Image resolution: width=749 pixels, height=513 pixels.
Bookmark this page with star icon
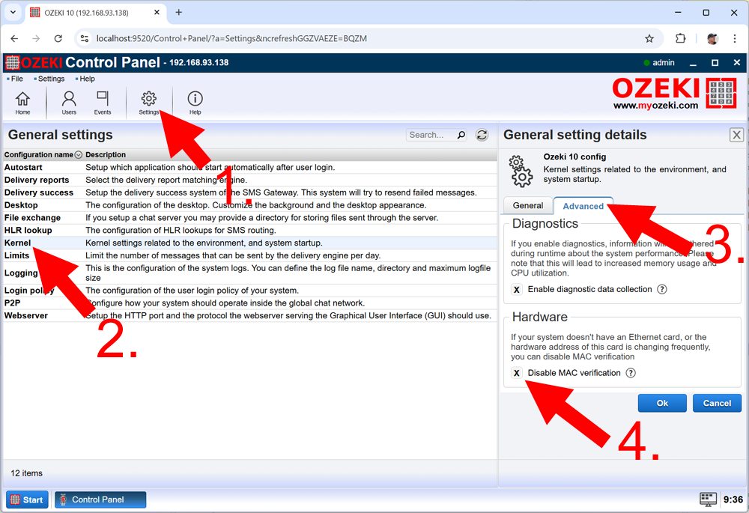(649, 39)
